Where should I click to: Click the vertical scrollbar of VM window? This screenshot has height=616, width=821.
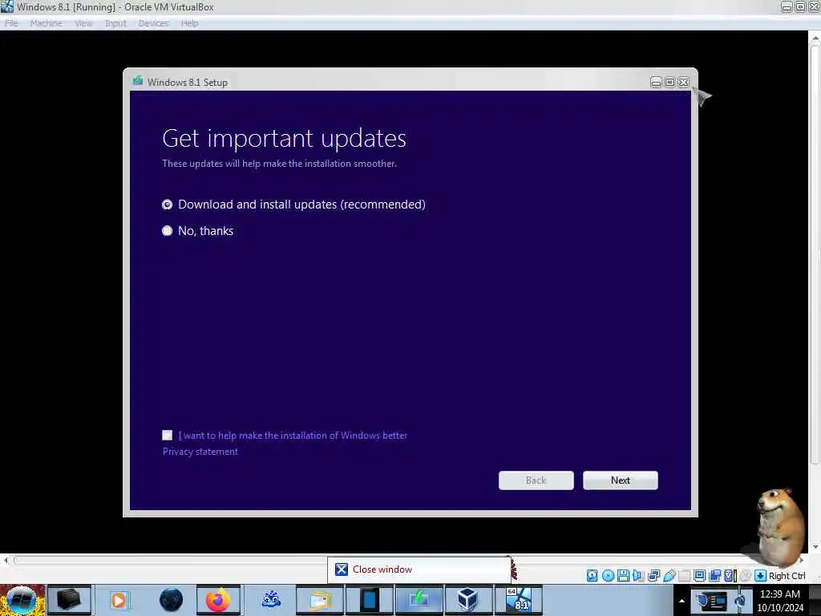pos(815,291)
